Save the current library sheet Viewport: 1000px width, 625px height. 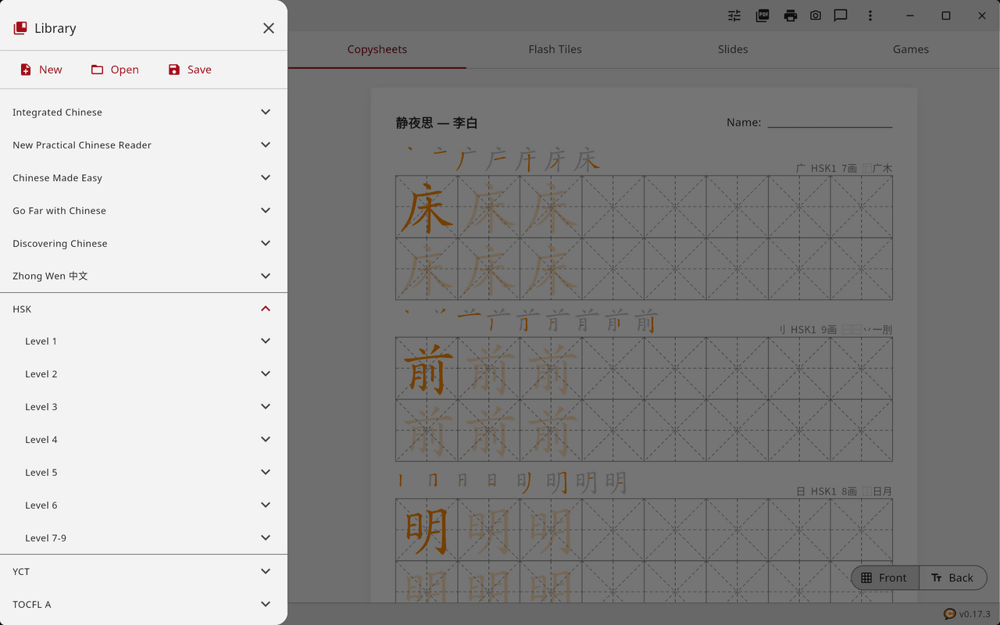pyautogui.click(x=190, y=70)
